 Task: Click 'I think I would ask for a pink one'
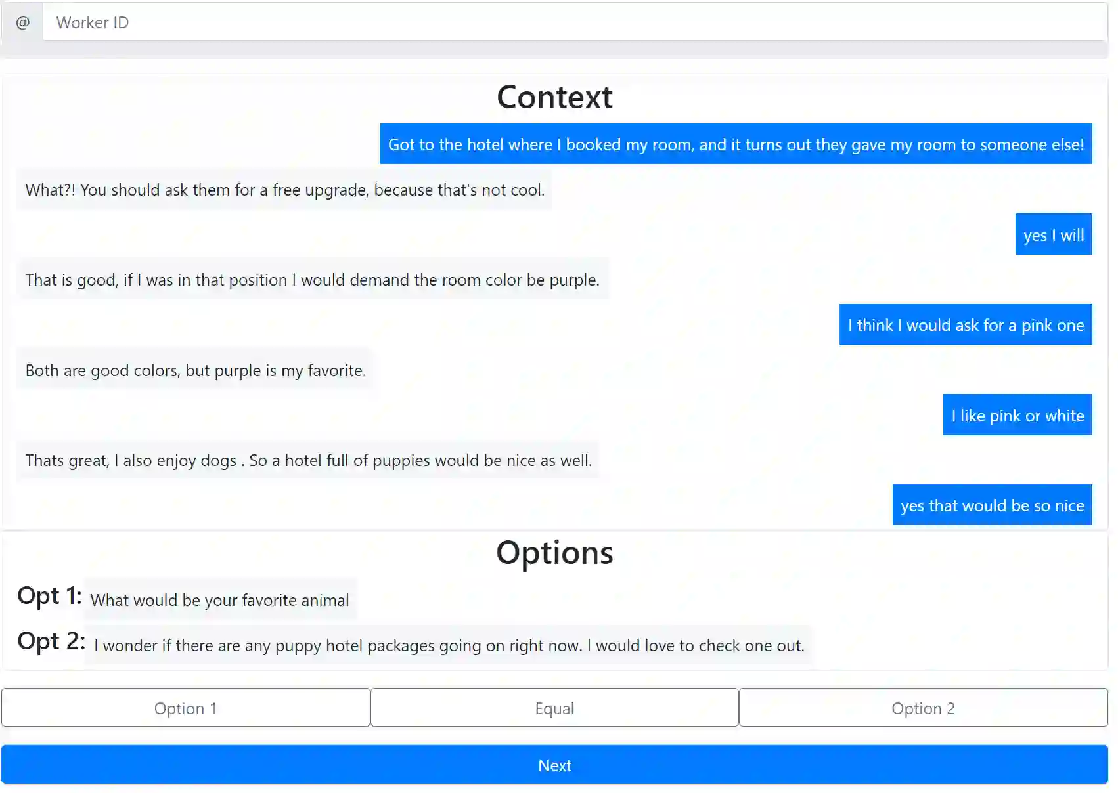tap(965, 325)
